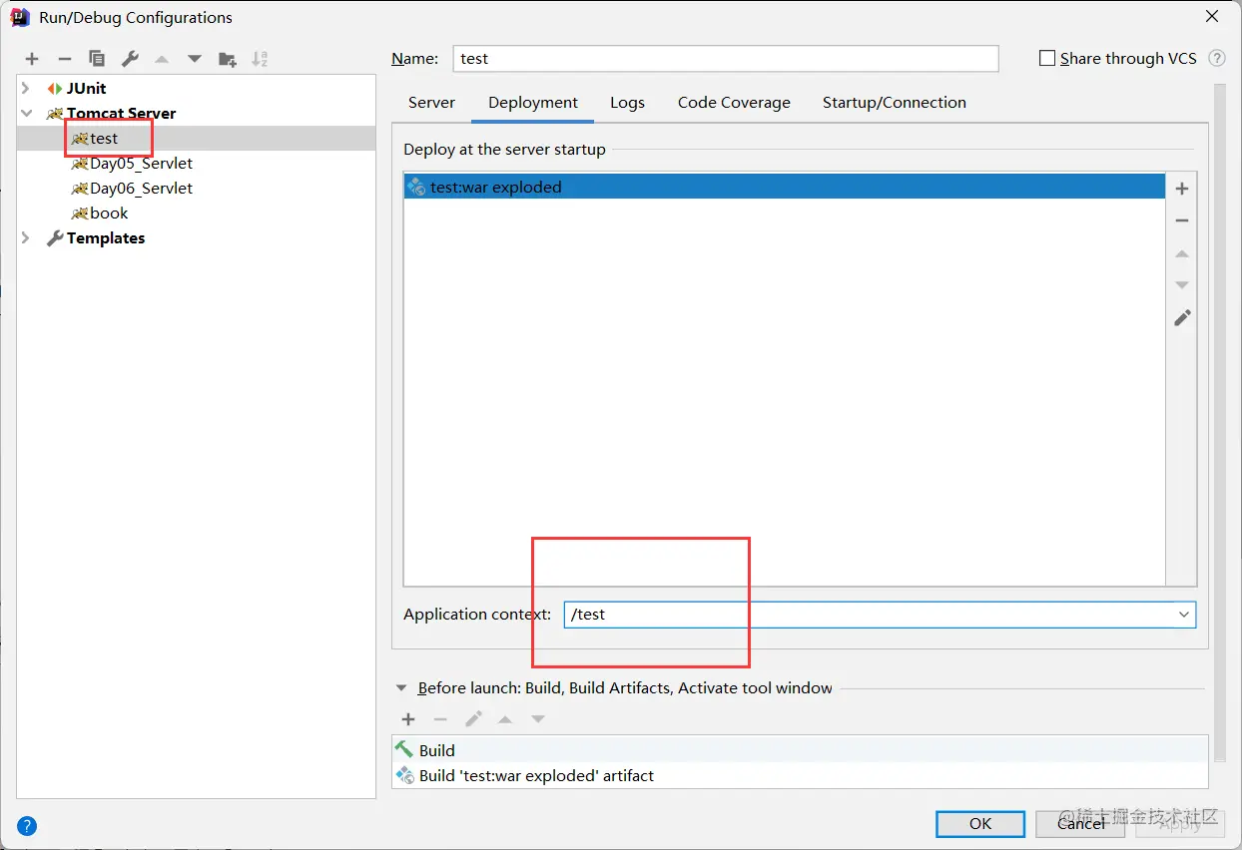
Task: Add a new run configuration
Action: pyautogui.click(x=32, y=59)
